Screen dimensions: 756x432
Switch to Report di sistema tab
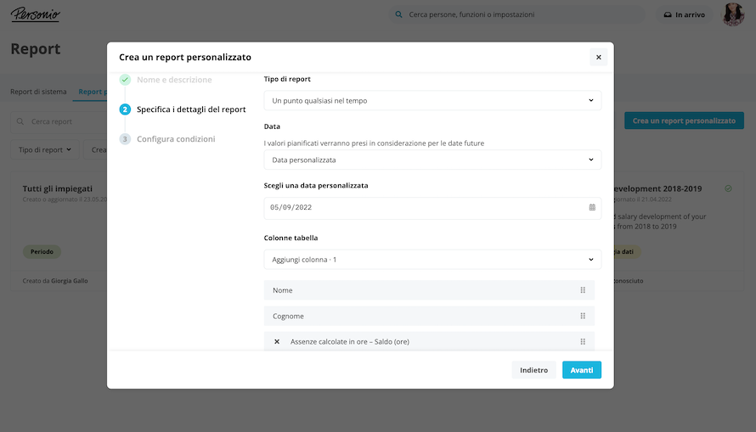[x=38, y=92]
